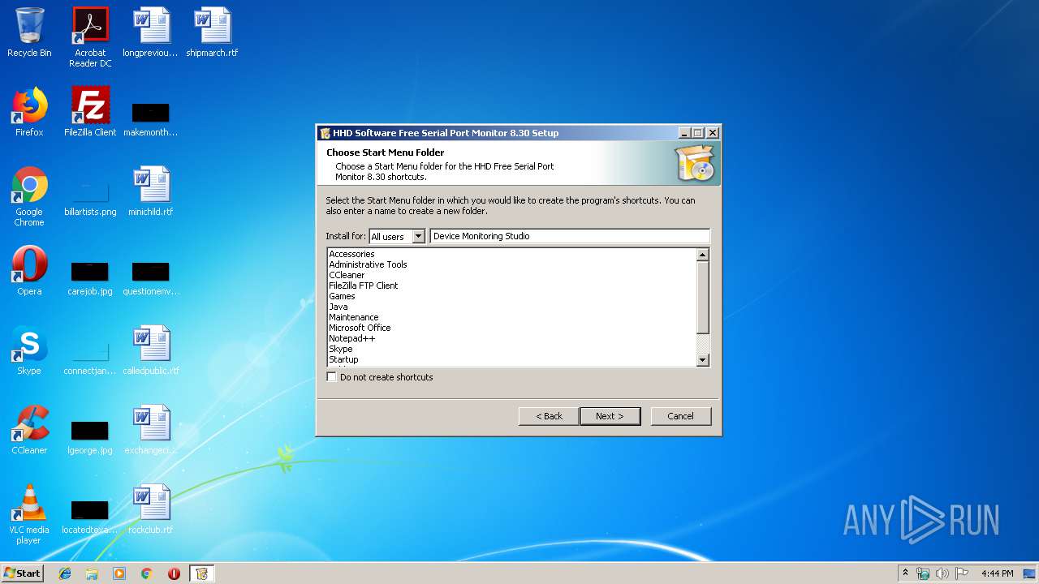1039x584 pixels.
Task: Switch to the installer taskbar button
Action: coord(201,573)
